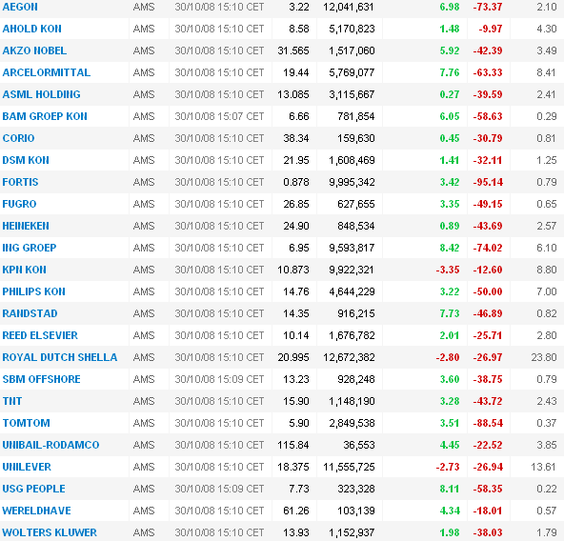Select ASML HOLDING percentage -39.59
Screen dimensions: 564x541
(488, 94)
